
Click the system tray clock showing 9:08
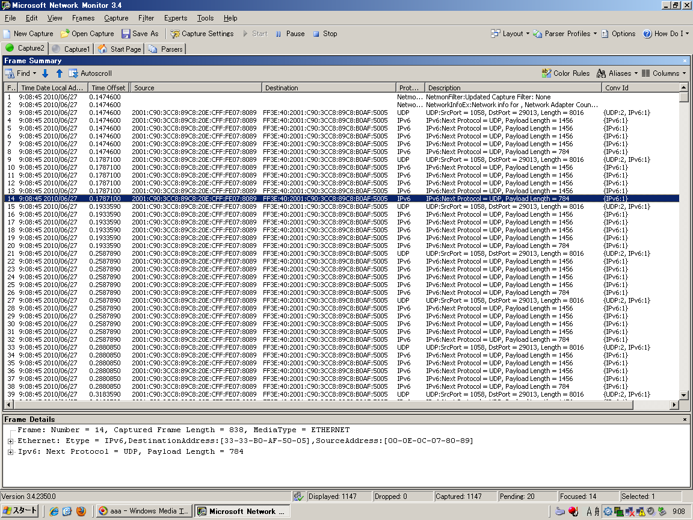pyautogui.click(x=679, y=512)
